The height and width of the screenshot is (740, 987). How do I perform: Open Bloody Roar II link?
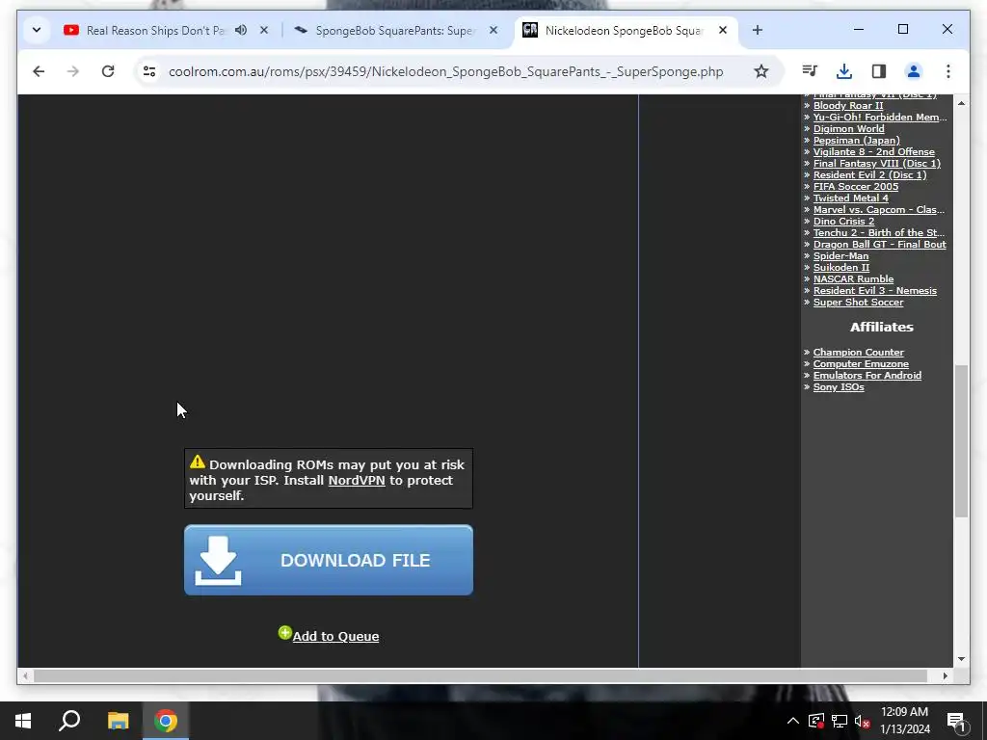click(x=848, y=106)
